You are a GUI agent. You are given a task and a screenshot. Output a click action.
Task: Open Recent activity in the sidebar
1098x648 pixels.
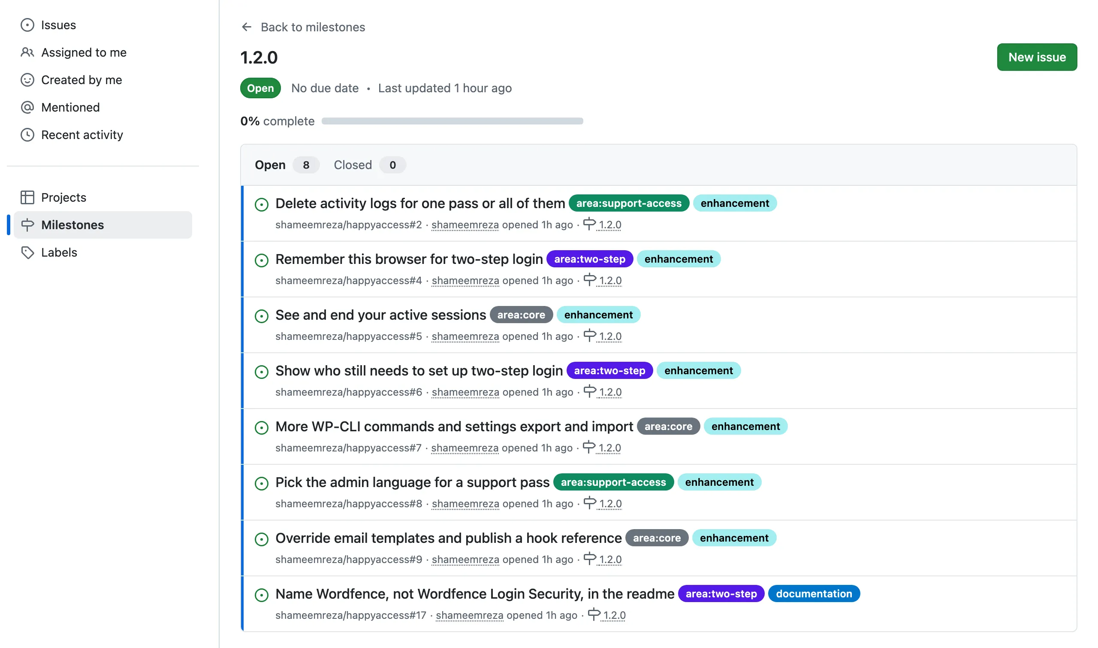(103, 135)
